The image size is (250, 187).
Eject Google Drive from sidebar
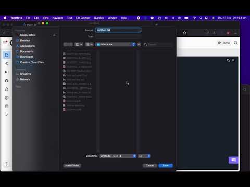click(54, 35)
